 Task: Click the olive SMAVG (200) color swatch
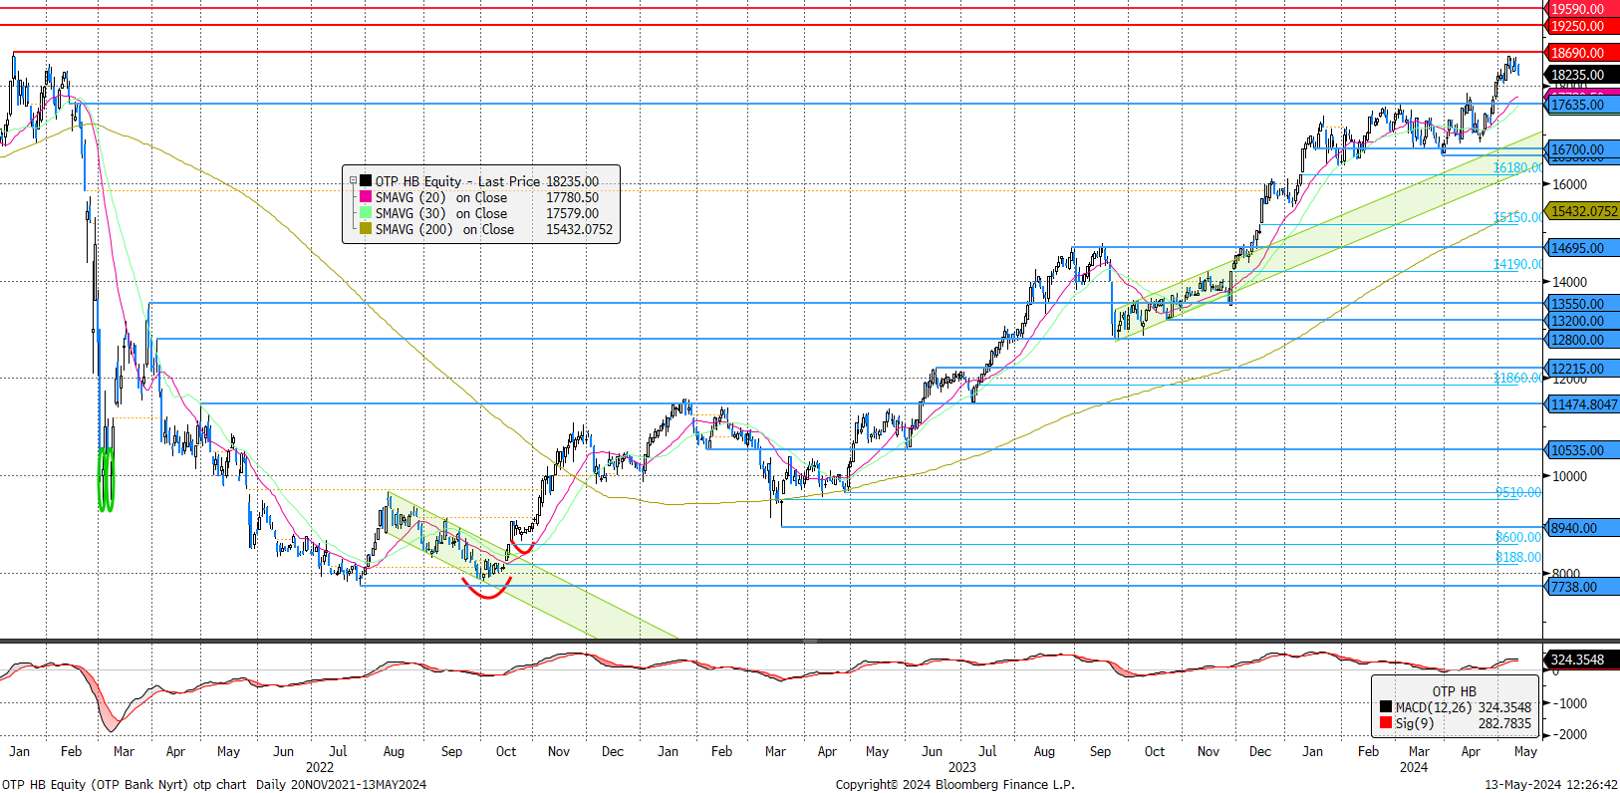[366, 229]
